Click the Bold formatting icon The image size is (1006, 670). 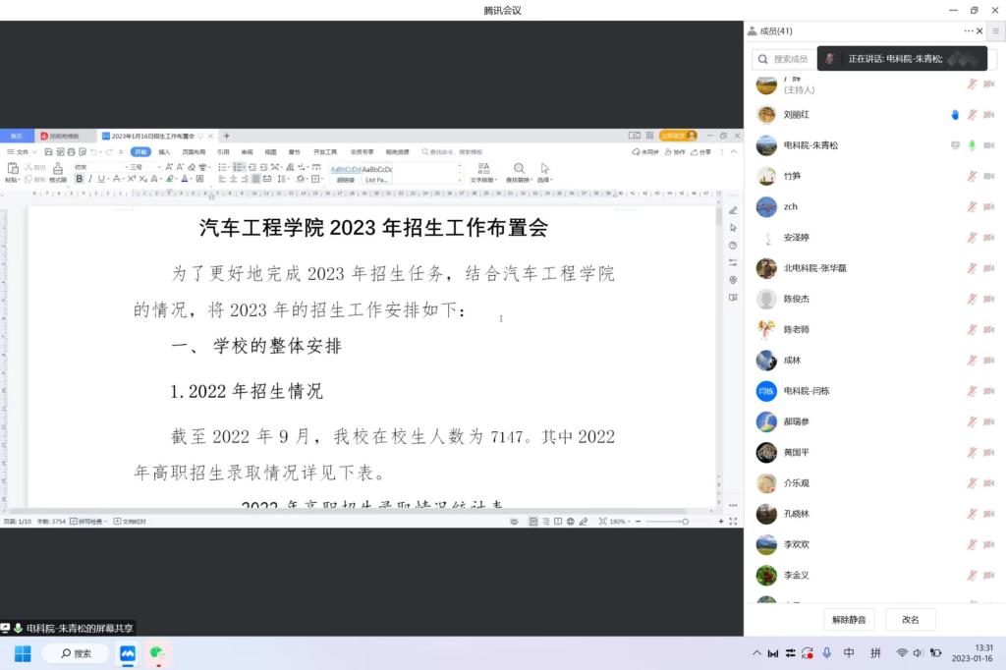coord(80,179)
